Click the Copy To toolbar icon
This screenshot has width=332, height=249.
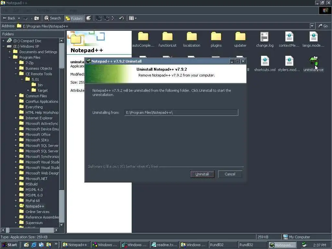(x=106, y=18)
